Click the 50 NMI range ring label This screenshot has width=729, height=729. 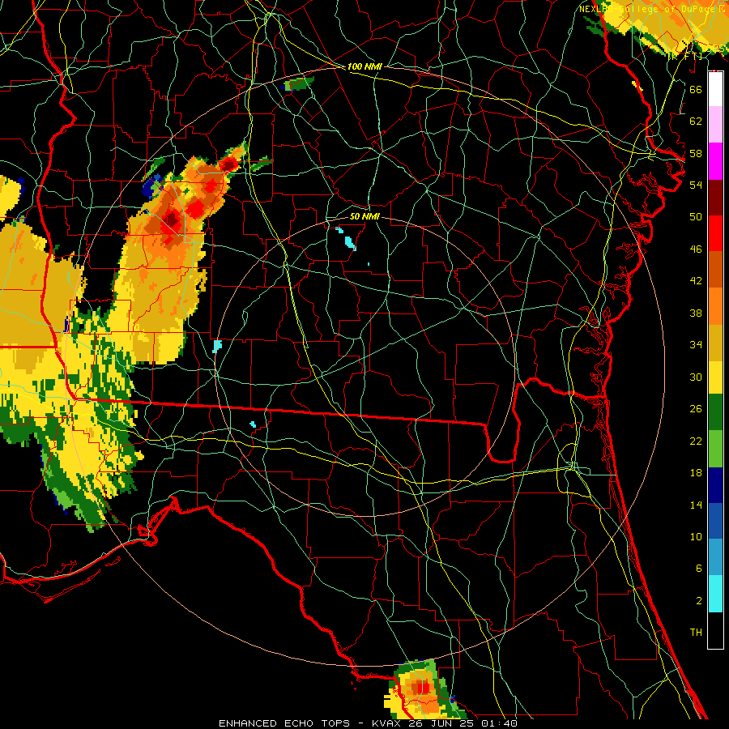(364, 216)
